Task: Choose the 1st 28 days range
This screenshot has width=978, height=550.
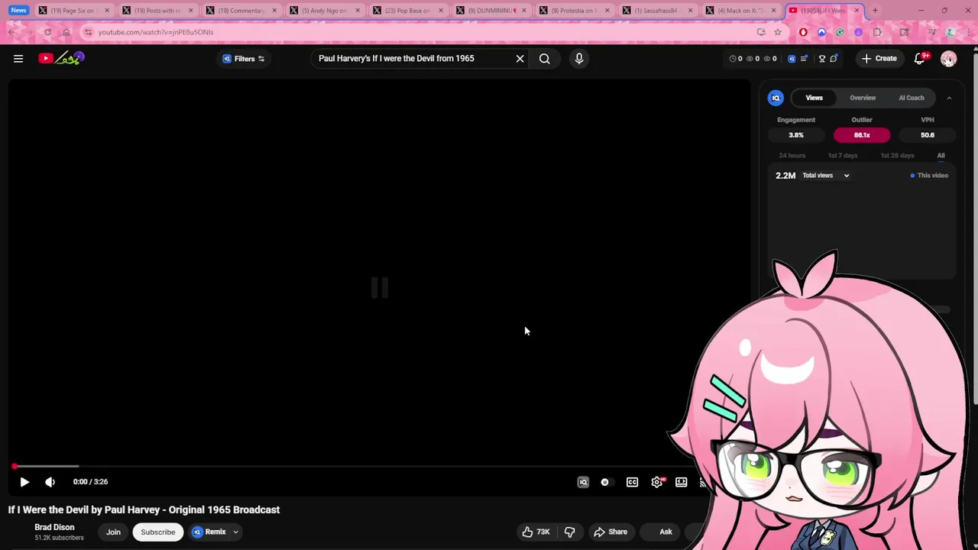Action: coord(897,156)
